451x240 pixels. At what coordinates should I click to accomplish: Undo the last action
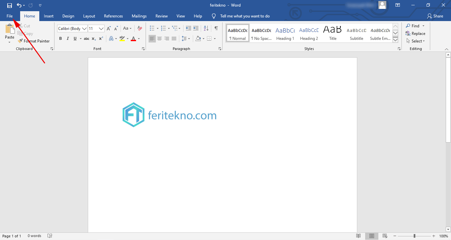coord(19,5)
